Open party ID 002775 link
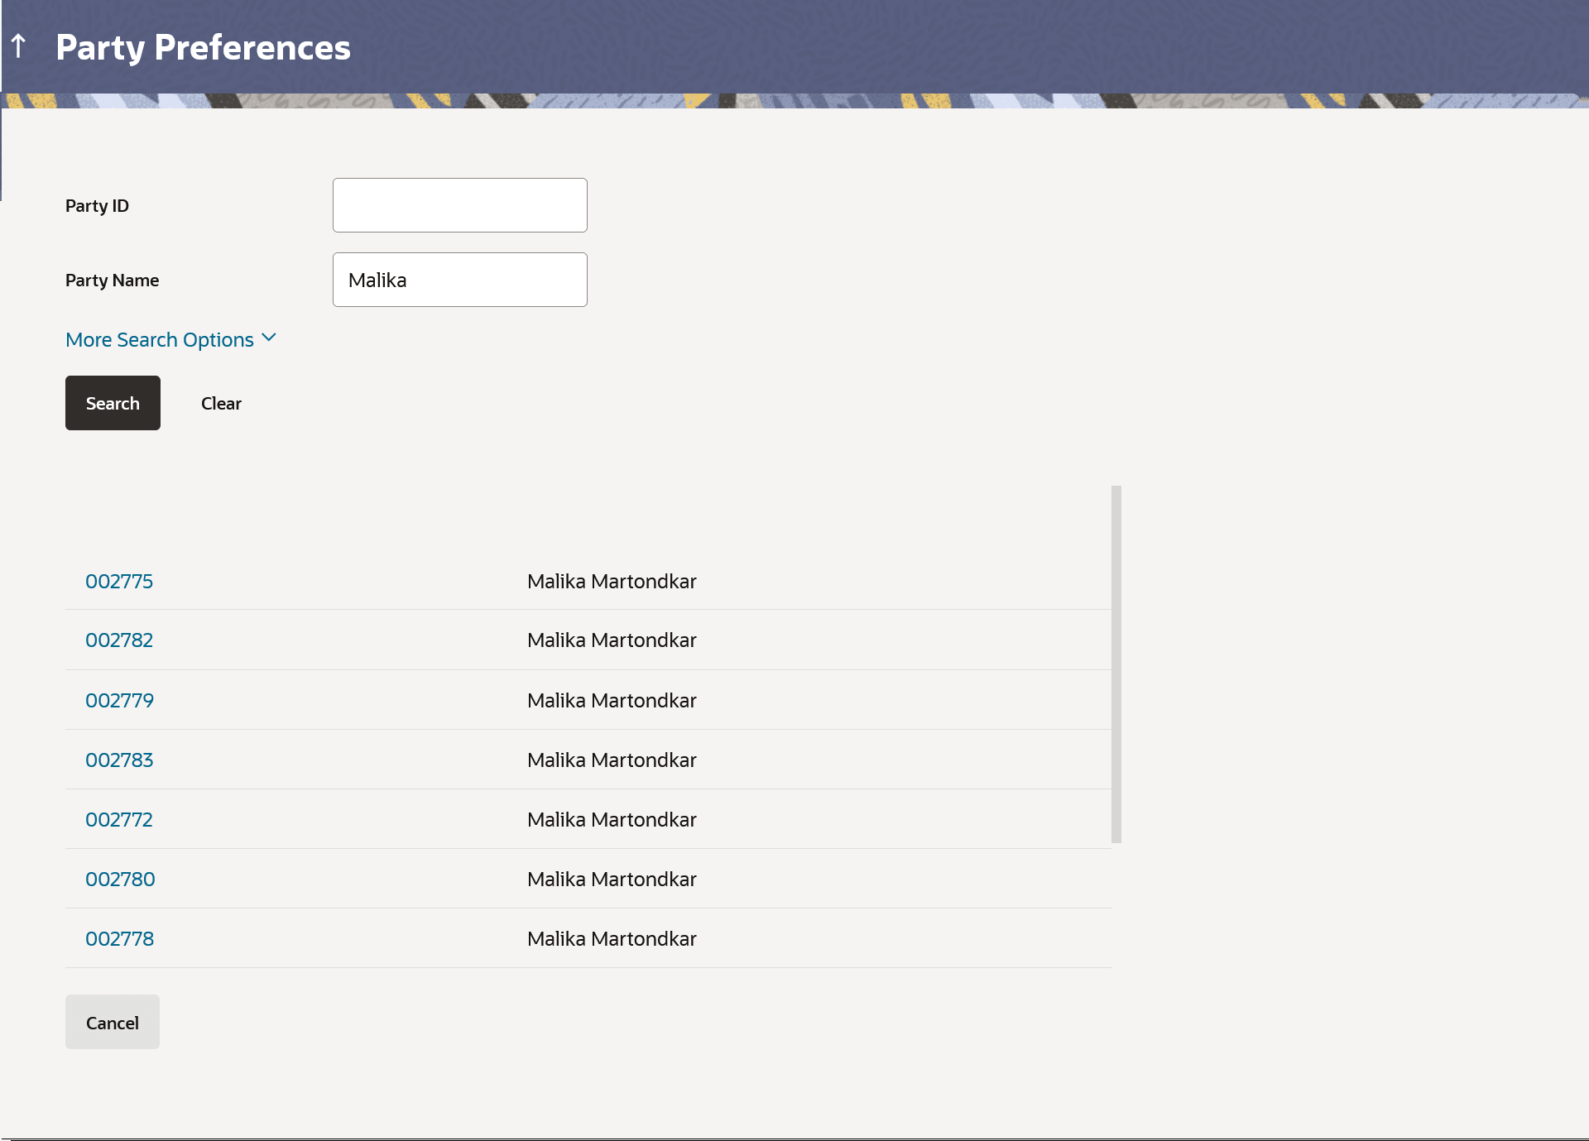The image size is (1589, 1141). [x=119, y=582]
